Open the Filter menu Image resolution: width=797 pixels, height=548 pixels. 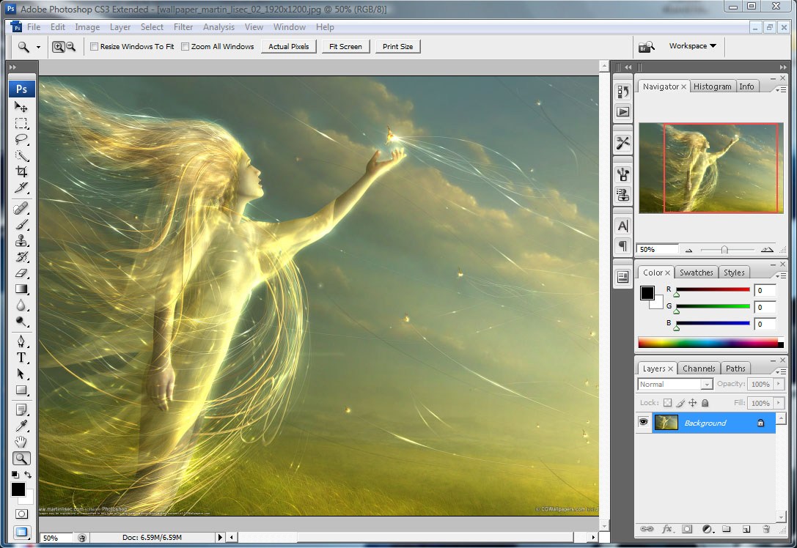pyautogui.click(x=183, y=27)
